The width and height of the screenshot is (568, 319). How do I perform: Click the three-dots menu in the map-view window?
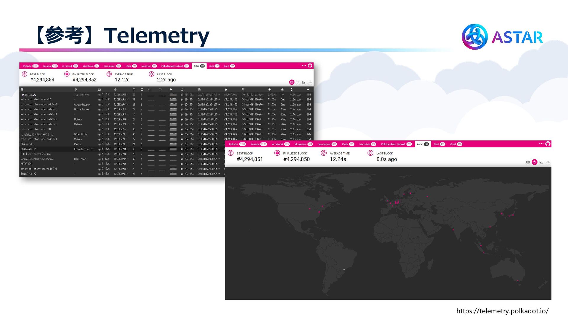(x=541, y=144)
